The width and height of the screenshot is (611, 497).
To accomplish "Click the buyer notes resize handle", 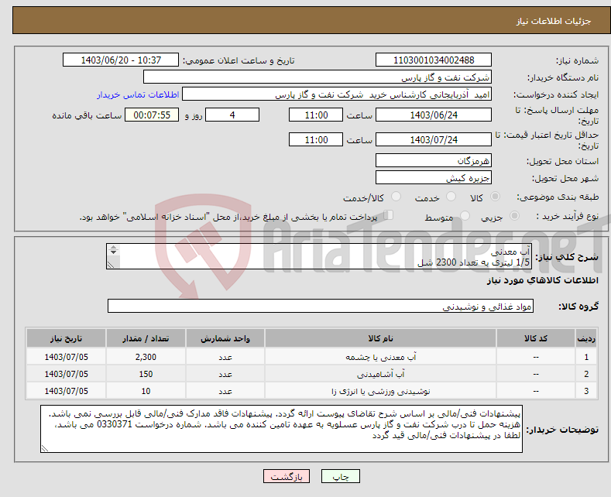I will point(45,448).
